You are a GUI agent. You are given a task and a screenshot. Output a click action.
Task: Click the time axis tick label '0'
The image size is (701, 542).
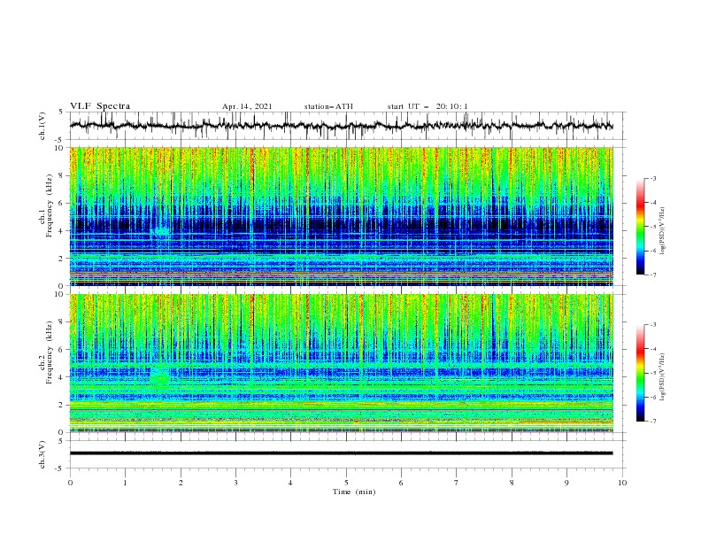[x=70, y=483]
